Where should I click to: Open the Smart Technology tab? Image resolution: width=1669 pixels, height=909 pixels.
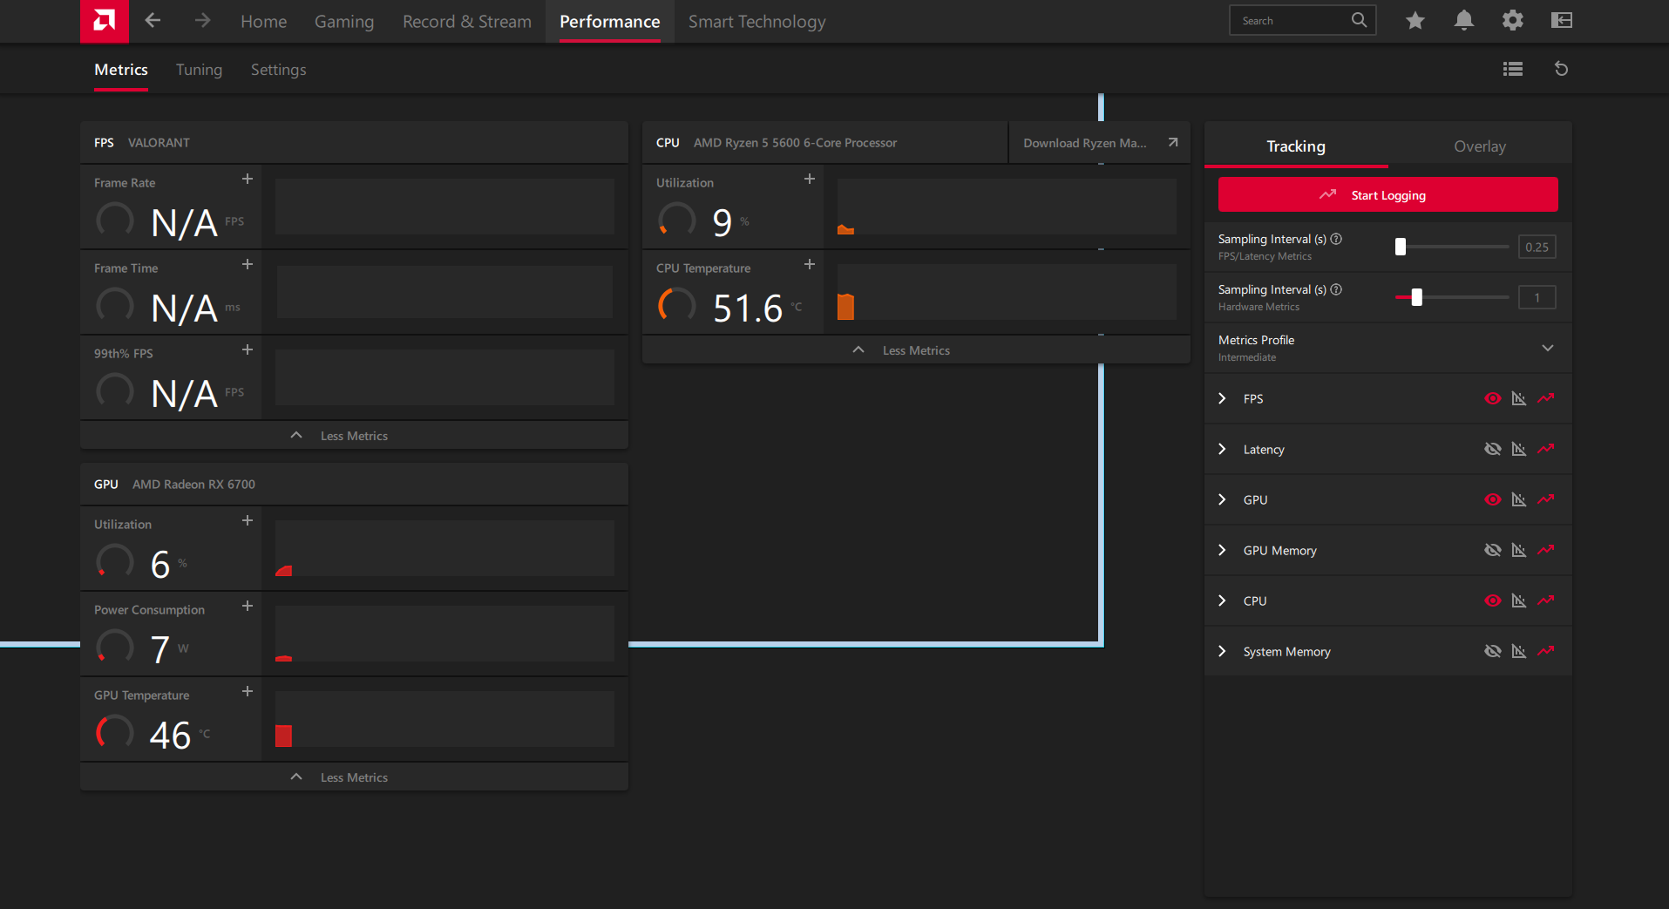point(757,21)
